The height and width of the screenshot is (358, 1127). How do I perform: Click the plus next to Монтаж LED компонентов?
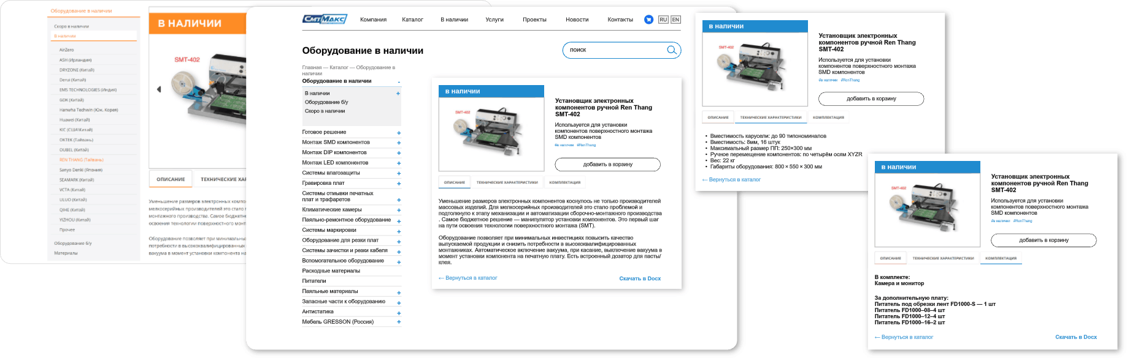(x=399, y=163)
